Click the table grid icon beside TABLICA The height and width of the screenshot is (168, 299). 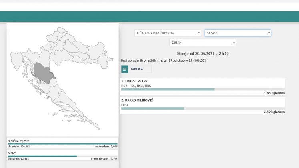point(124,69)
